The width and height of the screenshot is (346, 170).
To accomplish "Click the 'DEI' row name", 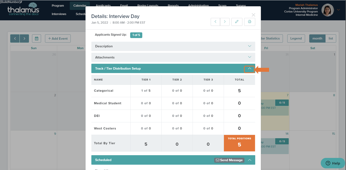I will pyautogui.click(x=97, y=116).
